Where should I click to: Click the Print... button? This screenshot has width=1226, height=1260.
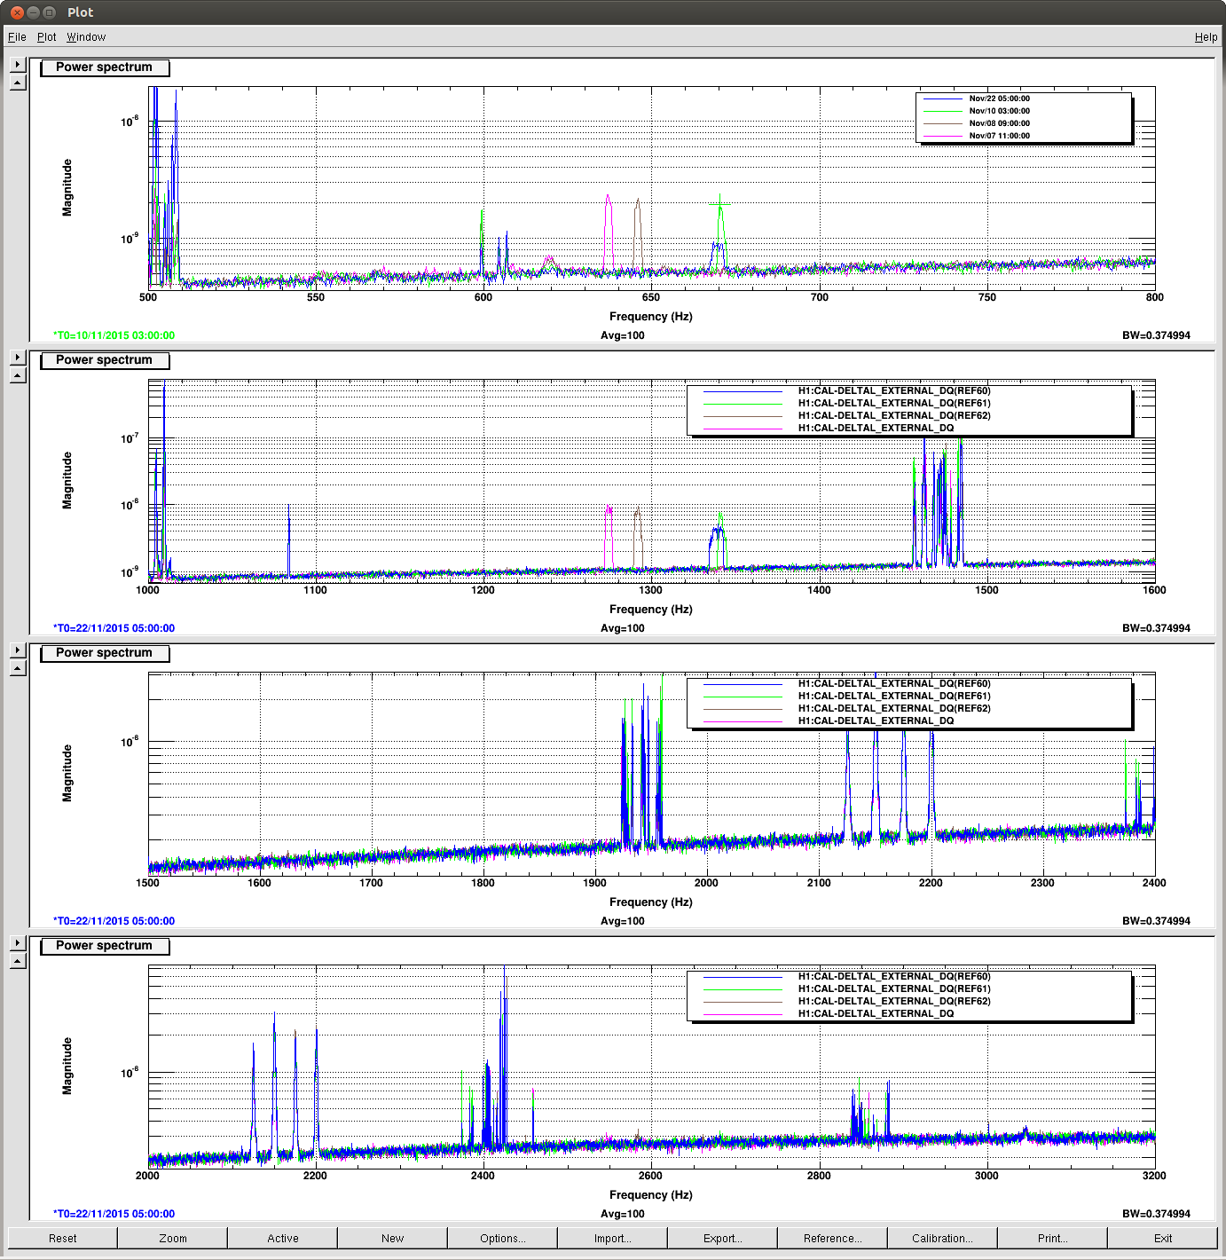coord(1053,1238)
